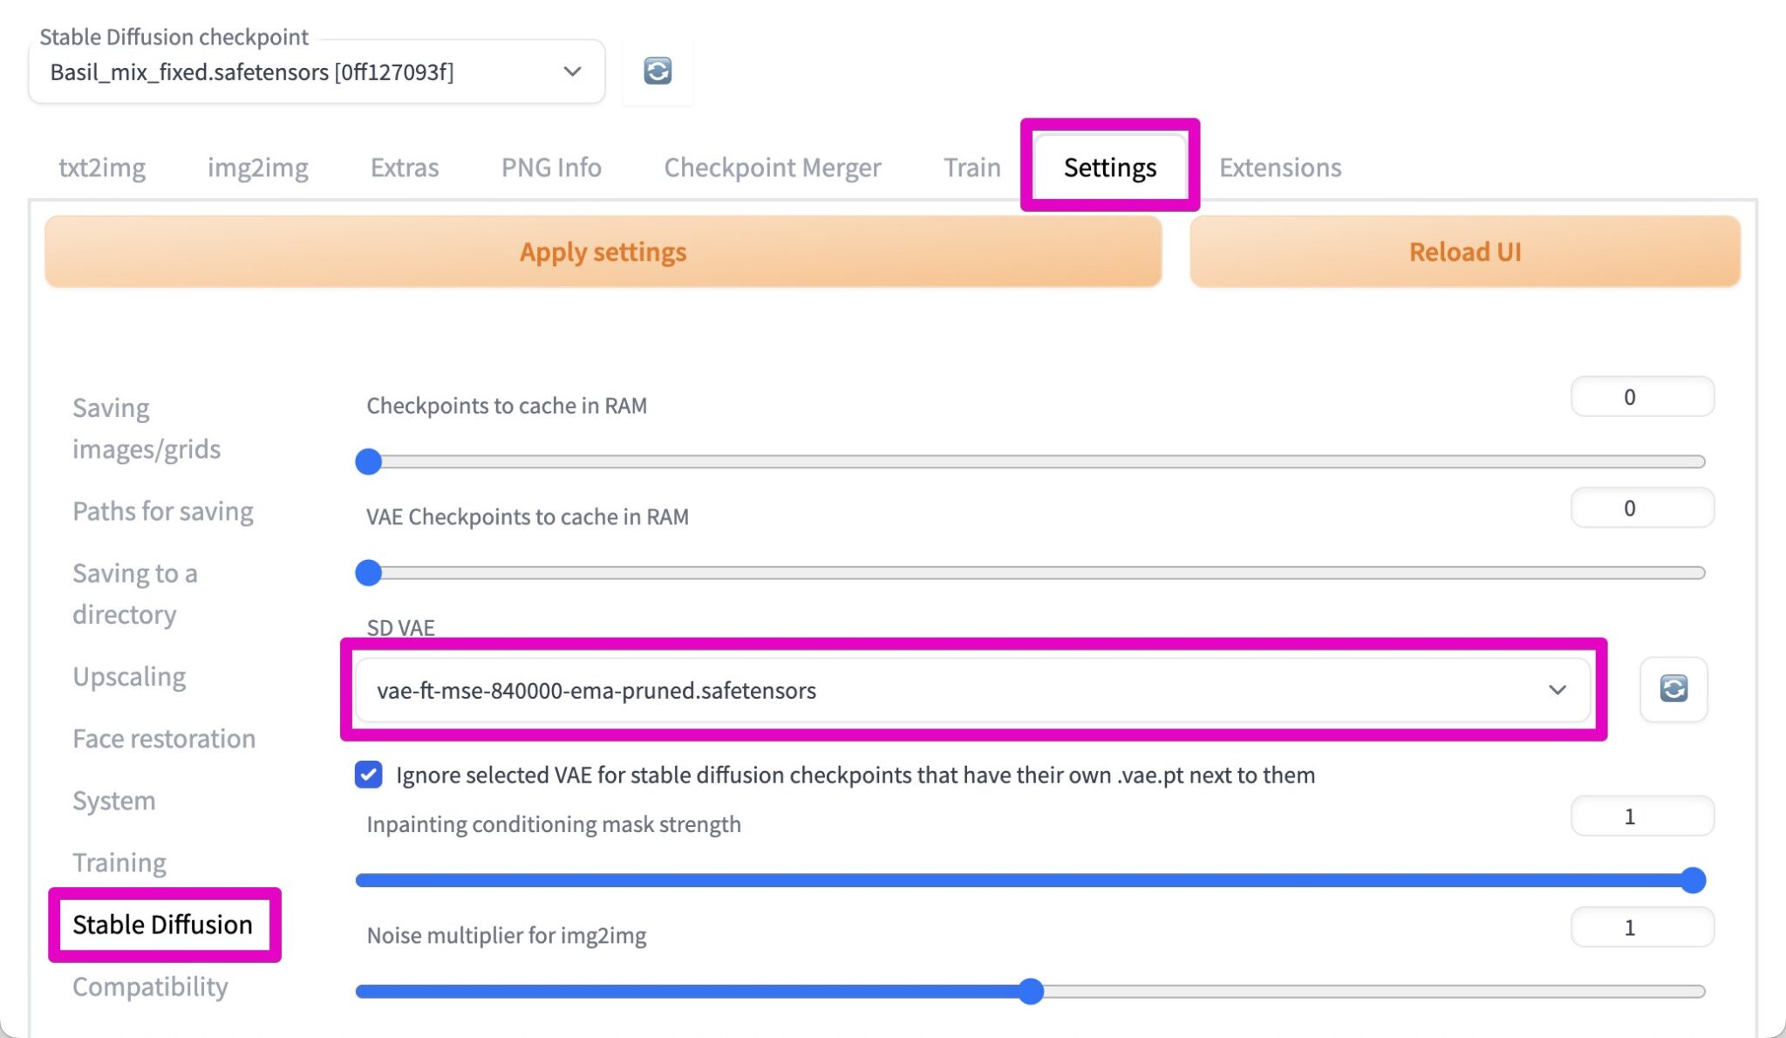Viewport: 1786px width, 1038px height.
Task: Open the Train tab
Action: 971,167
